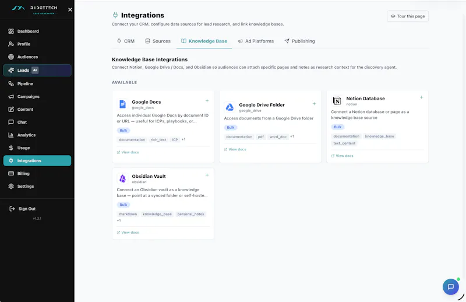The image size is (466, 302).
Task: Sign Out of the account
Action: click(x=23, y=209)
